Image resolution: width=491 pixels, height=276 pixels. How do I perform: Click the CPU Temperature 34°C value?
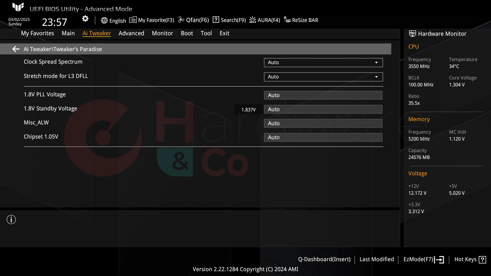tap(454, 66)
